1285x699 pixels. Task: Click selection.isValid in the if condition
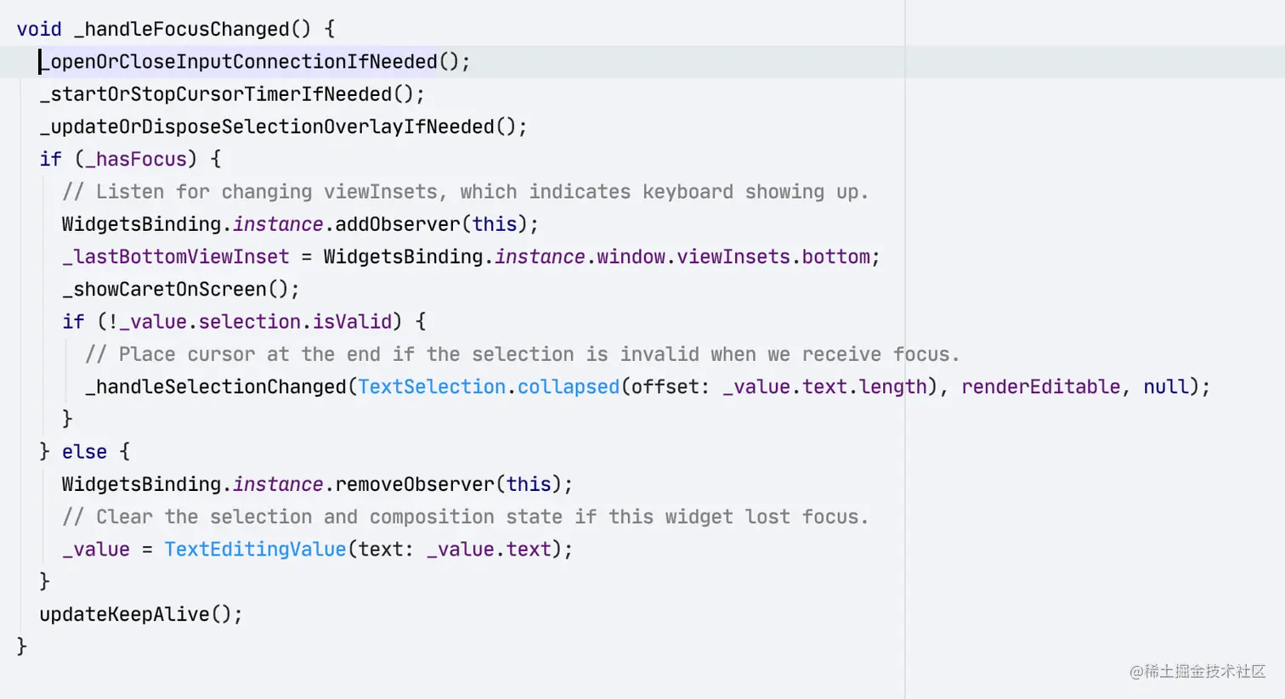pyautogui.click(x=296, y=322)
